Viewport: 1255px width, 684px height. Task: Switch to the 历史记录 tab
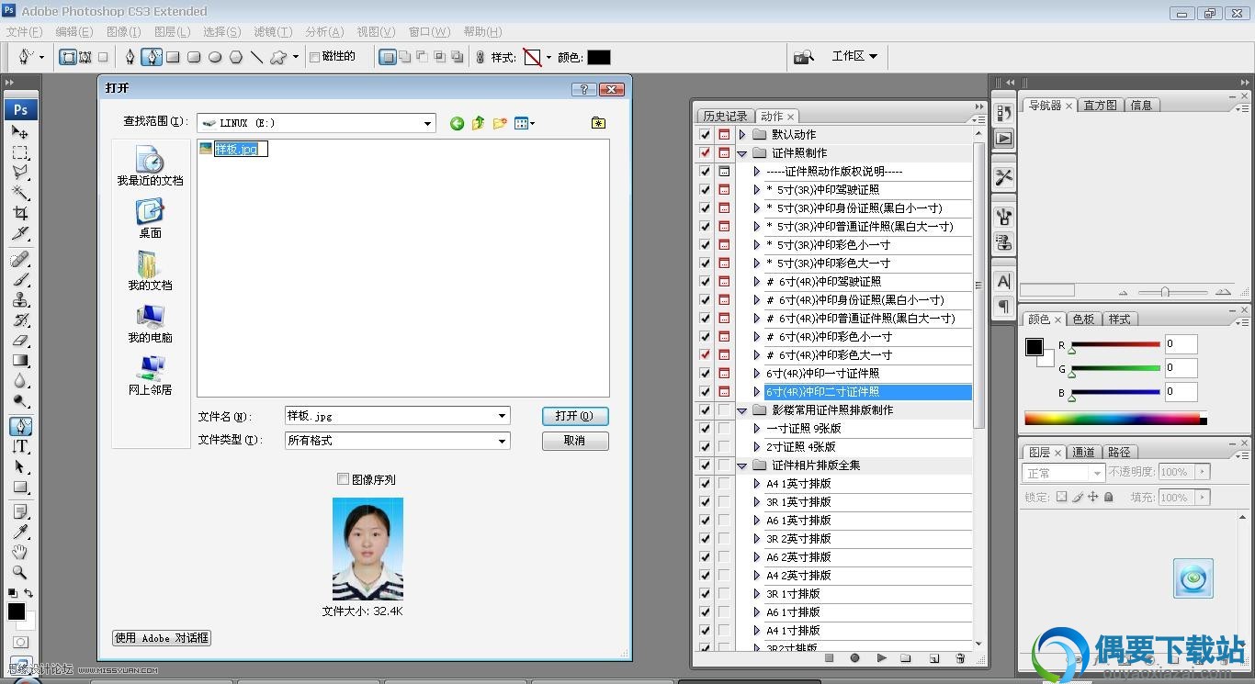click(x=725, y=116)
